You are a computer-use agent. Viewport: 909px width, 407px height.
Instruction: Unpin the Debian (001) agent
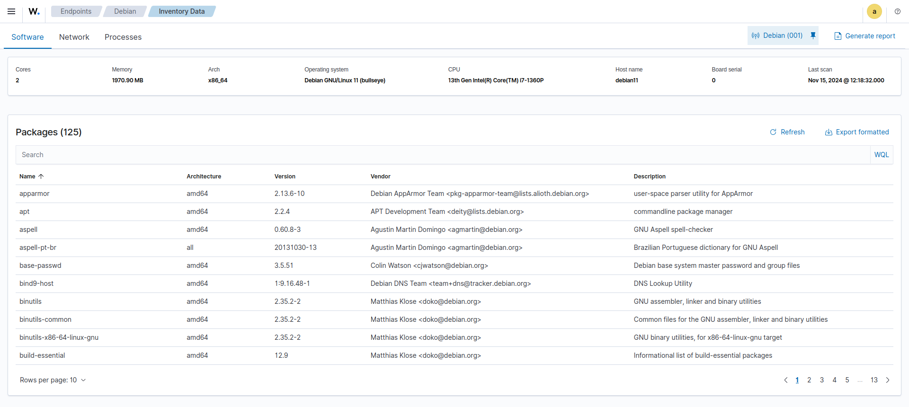(x=813, y=35)
